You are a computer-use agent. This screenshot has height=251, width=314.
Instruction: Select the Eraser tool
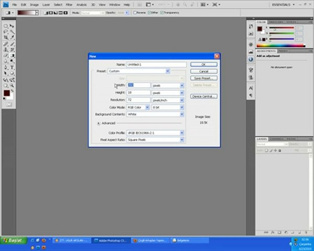6,55
